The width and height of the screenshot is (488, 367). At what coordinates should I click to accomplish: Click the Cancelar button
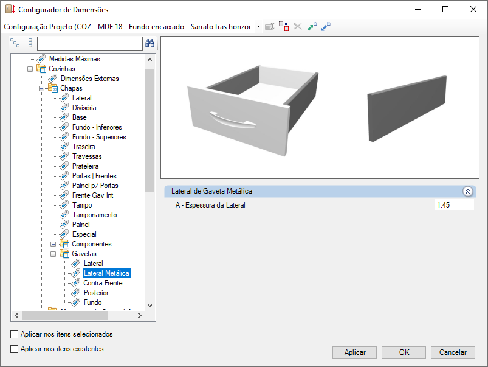point(453,352)
